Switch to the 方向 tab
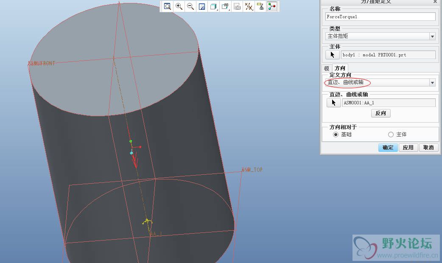 click(340, 68)
